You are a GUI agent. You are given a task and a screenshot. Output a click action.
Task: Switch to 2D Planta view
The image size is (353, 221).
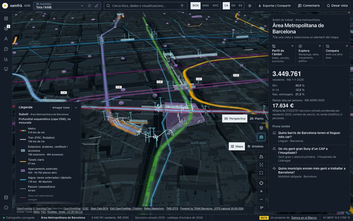[x=257, y=118]
